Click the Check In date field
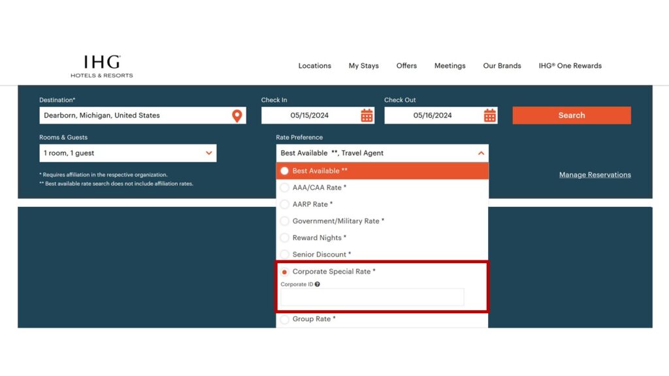 pyautogui.click(x=318, y=116)
